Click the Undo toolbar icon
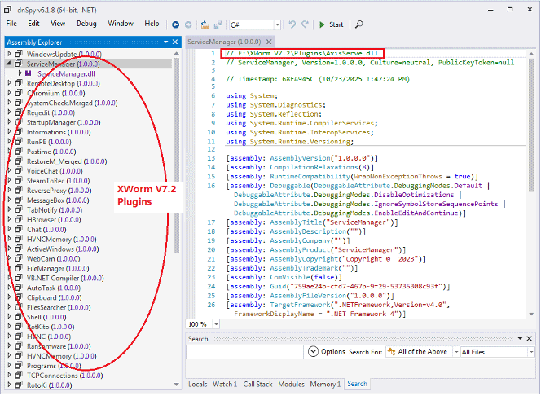541x396 pixels. [x=292, y=24]
